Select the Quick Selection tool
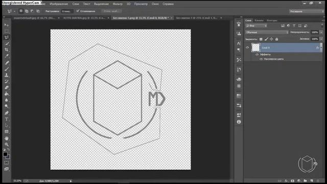The height and width of the screenshot is (184, 327). (x=7, y=44)
